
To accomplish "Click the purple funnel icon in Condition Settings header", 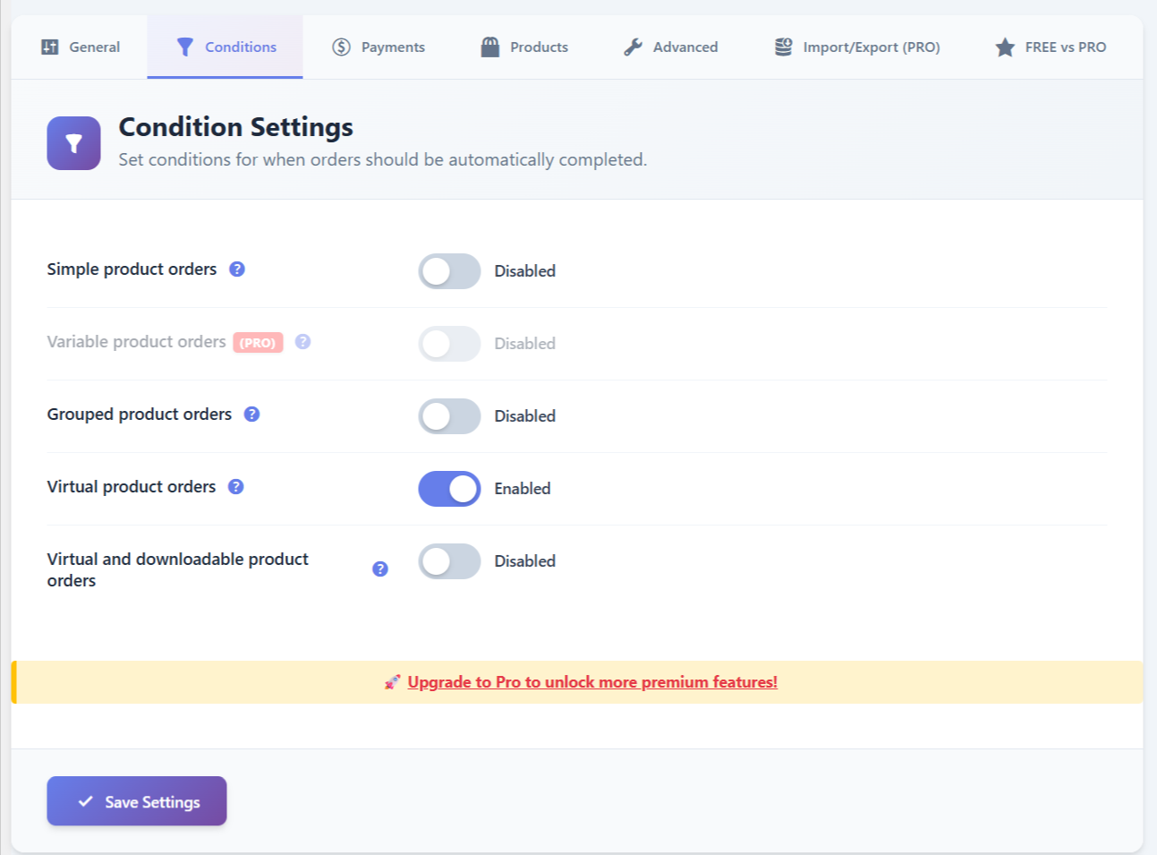I will pyautogui.click(x=73, y=143).
